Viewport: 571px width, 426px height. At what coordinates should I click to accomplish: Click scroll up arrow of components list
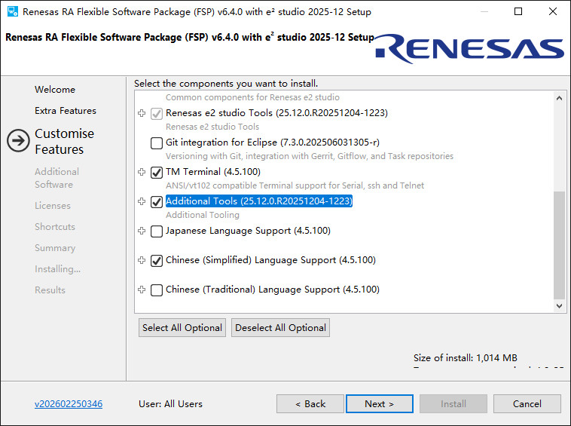click(560, 98)
